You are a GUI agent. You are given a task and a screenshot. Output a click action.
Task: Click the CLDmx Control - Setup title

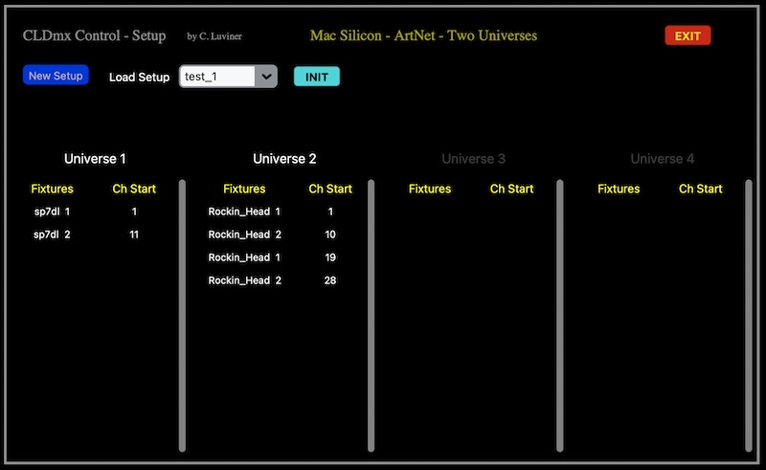[94, 35]
